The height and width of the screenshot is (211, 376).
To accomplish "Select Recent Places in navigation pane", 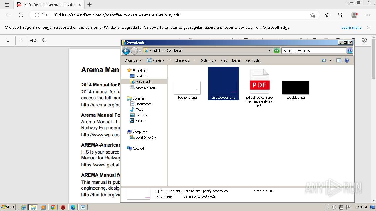I will click(145, 87).
